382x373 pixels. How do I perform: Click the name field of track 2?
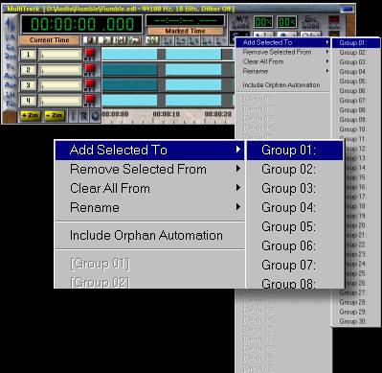coord(60,70)
